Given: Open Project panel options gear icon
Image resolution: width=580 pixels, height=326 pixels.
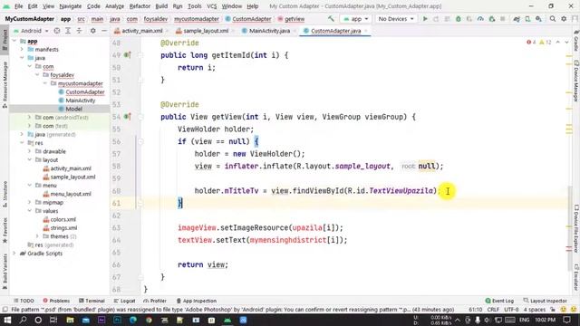Looking at the screenshot, I should (x=92, y=31).
